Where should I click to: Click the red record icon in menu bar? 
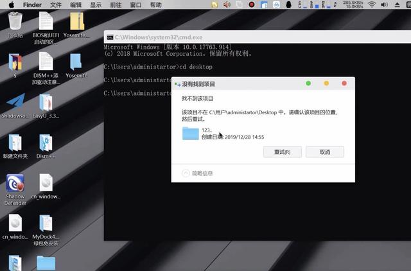pos(252,4)
